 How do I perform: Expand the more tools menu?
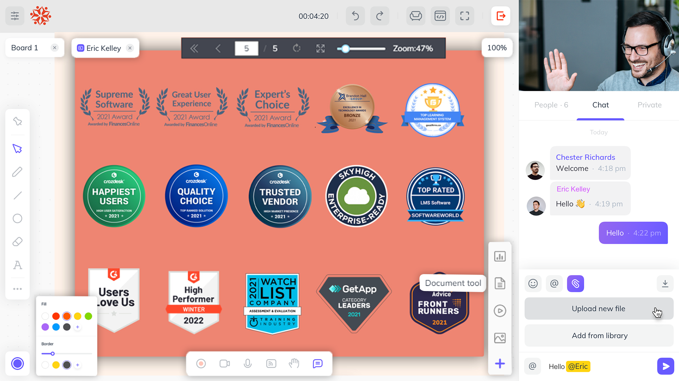click(17, 289)
